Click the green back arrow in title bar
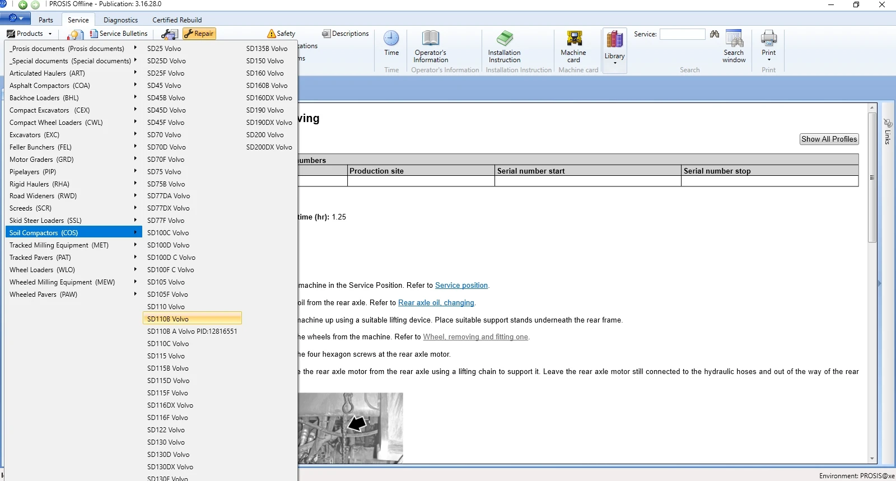The width and height of the screenshot is (896, 481). point(23,5)
